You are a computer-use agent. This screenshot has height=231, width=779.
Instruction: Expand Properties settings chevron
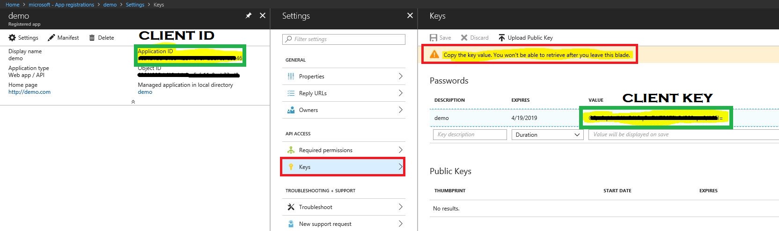point(400,77)
